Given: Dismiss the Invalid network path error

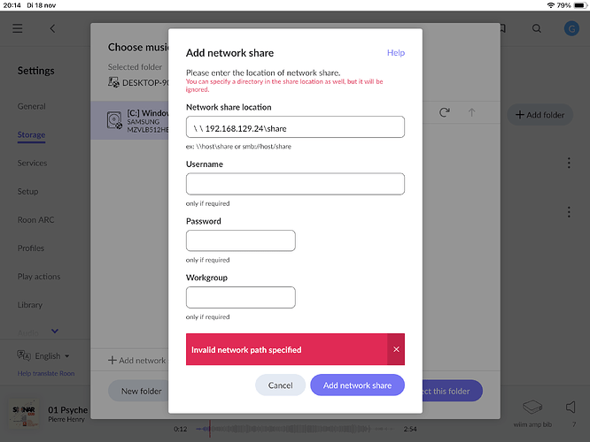Looking at the screenshot, I should [396, 349].
